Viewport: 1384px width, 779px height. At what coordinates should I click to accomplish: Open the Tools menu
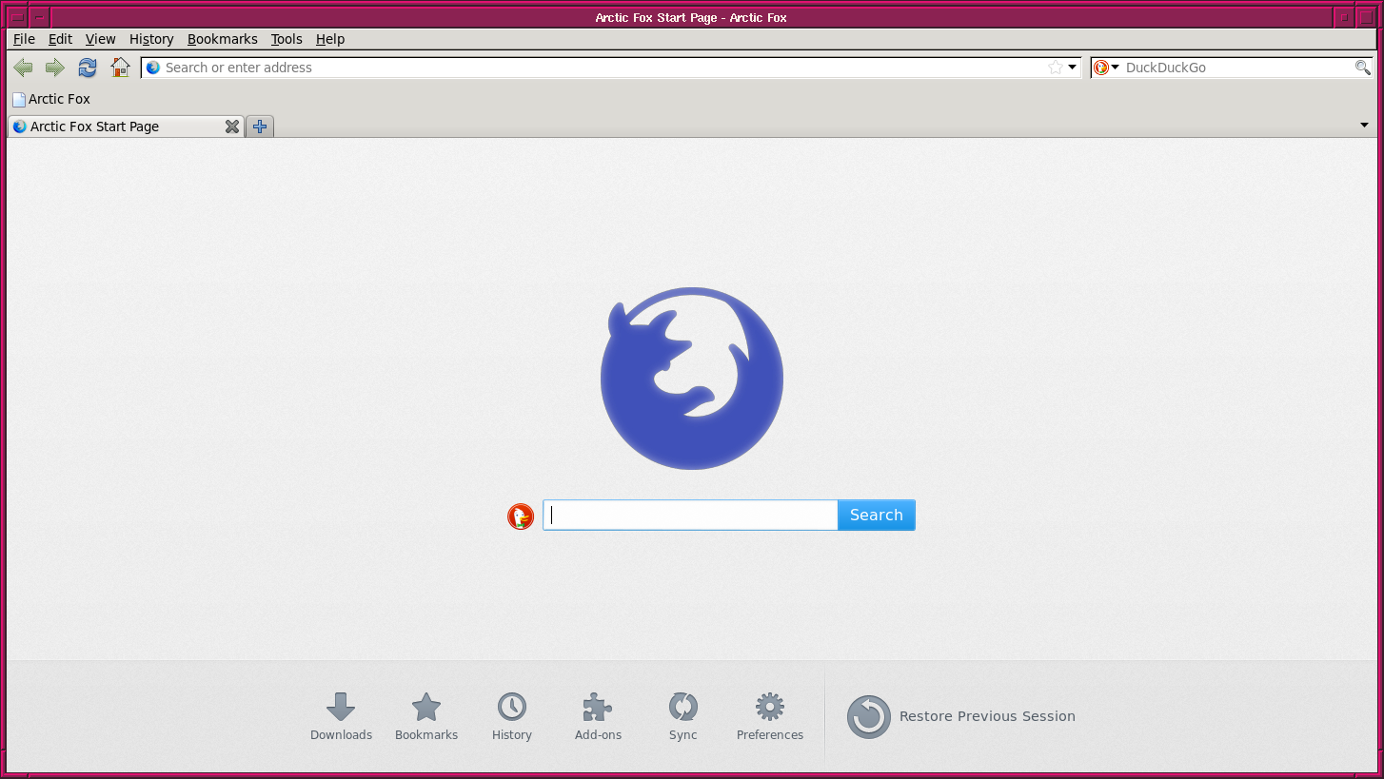coord(286,39)
